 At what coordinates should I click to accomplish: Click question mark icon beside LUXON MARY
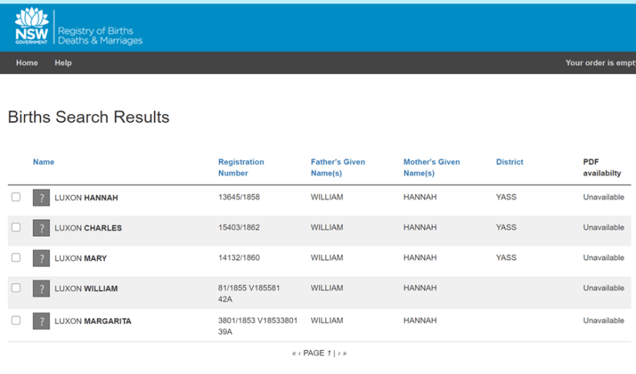point(41,258)
